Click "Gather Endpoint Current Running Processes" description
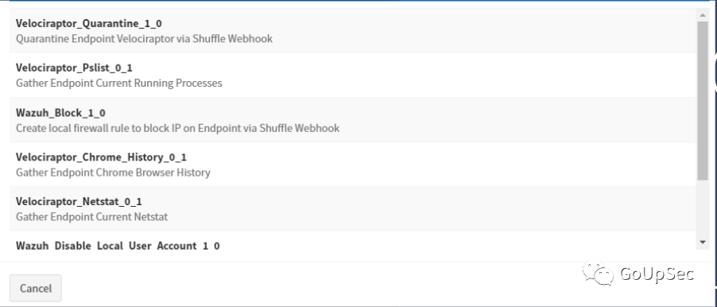717x307 pixels. tap(119, 84)
